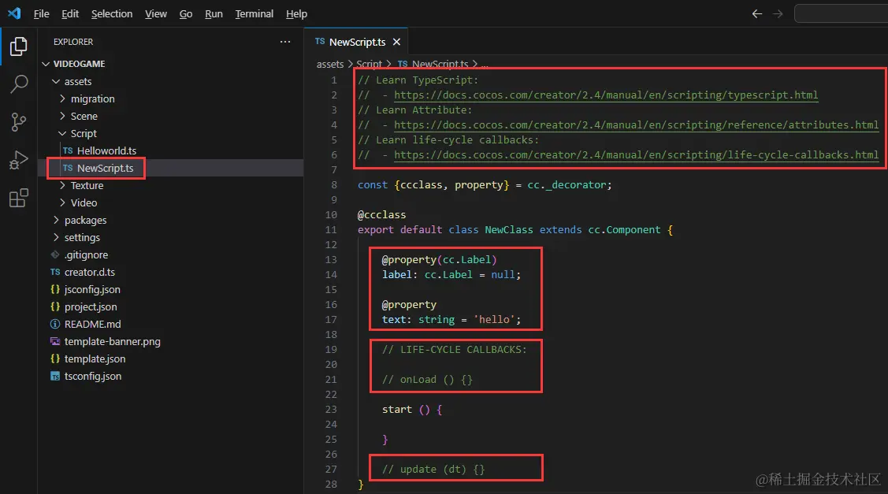Open the Search view icon

tap(18, 84)
